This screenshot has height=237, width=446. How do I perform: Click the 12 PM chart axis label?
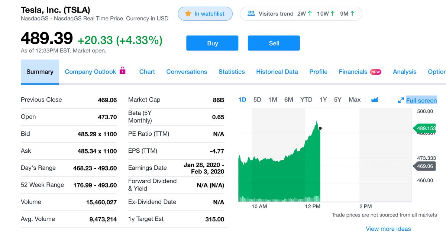pos(312,206)
